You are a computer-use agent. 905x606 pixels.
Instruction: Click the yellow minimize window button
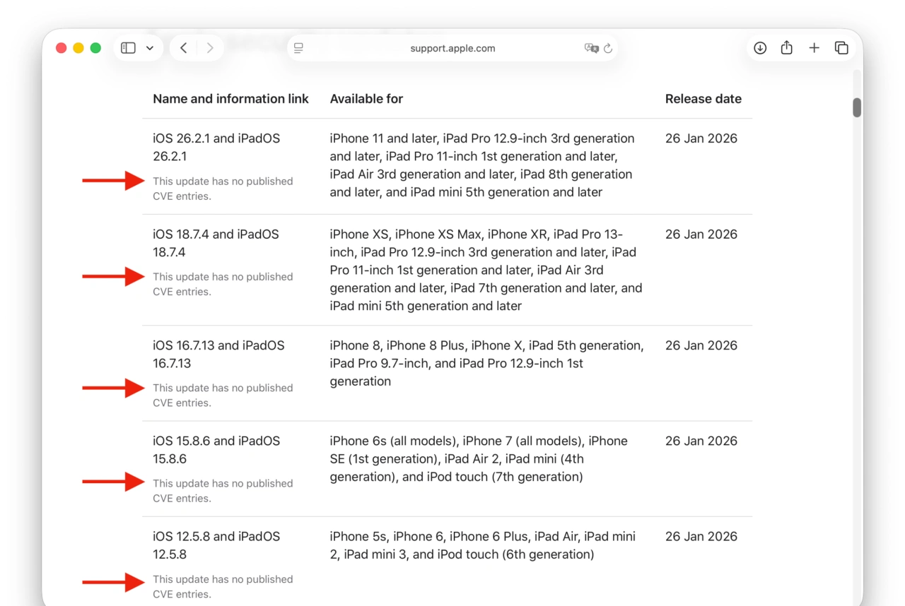(78, 48)
